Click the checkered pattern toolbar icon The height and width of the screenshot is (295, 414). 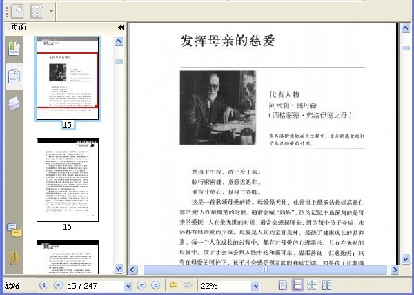[x=37, y=11]
